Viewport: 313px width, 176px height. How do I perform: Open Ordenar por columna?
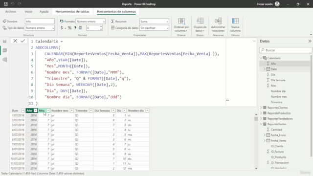(181, 25)
